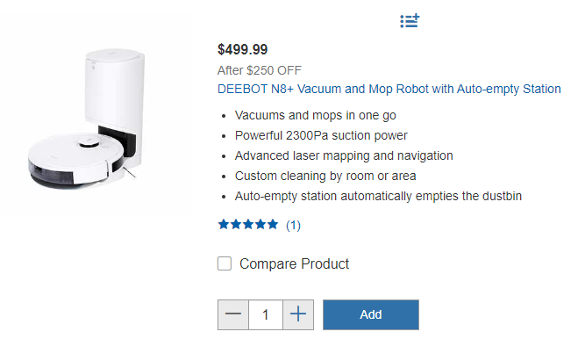Click the quantity input field showing 1

(x=266, y=314)
